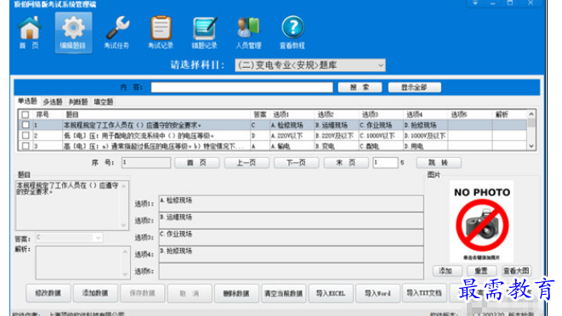Click the 解析 column header
Image resolution: width=562 pixels, height=316 pixels.
(x=502, y=115)
